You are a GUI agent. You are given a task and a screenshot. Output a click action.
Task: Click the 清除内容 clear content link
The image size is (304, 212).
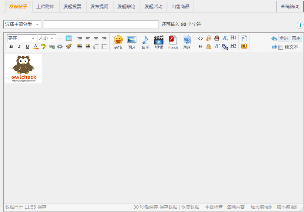(236, 207)
